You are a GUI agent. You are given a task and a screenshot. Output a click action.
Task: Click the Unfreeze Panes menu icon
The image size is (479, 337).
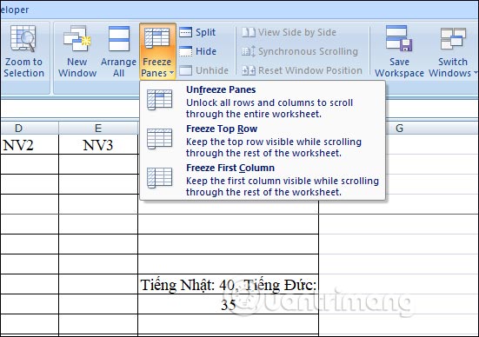pyautogui.click(x=159, y=100)
